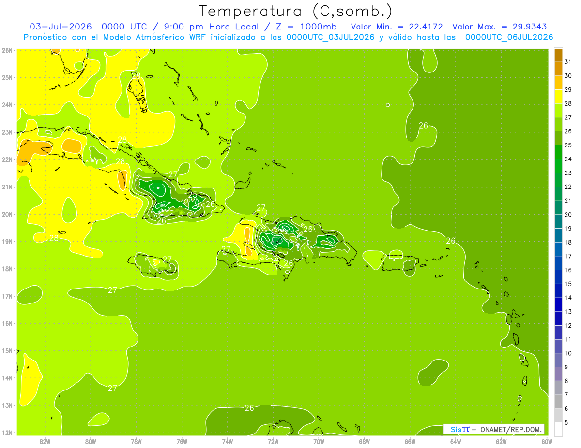Click the '66W' longitude axis label
This screenshot has width=581, height=448.
pyautogui.click(x=410, y=441)
